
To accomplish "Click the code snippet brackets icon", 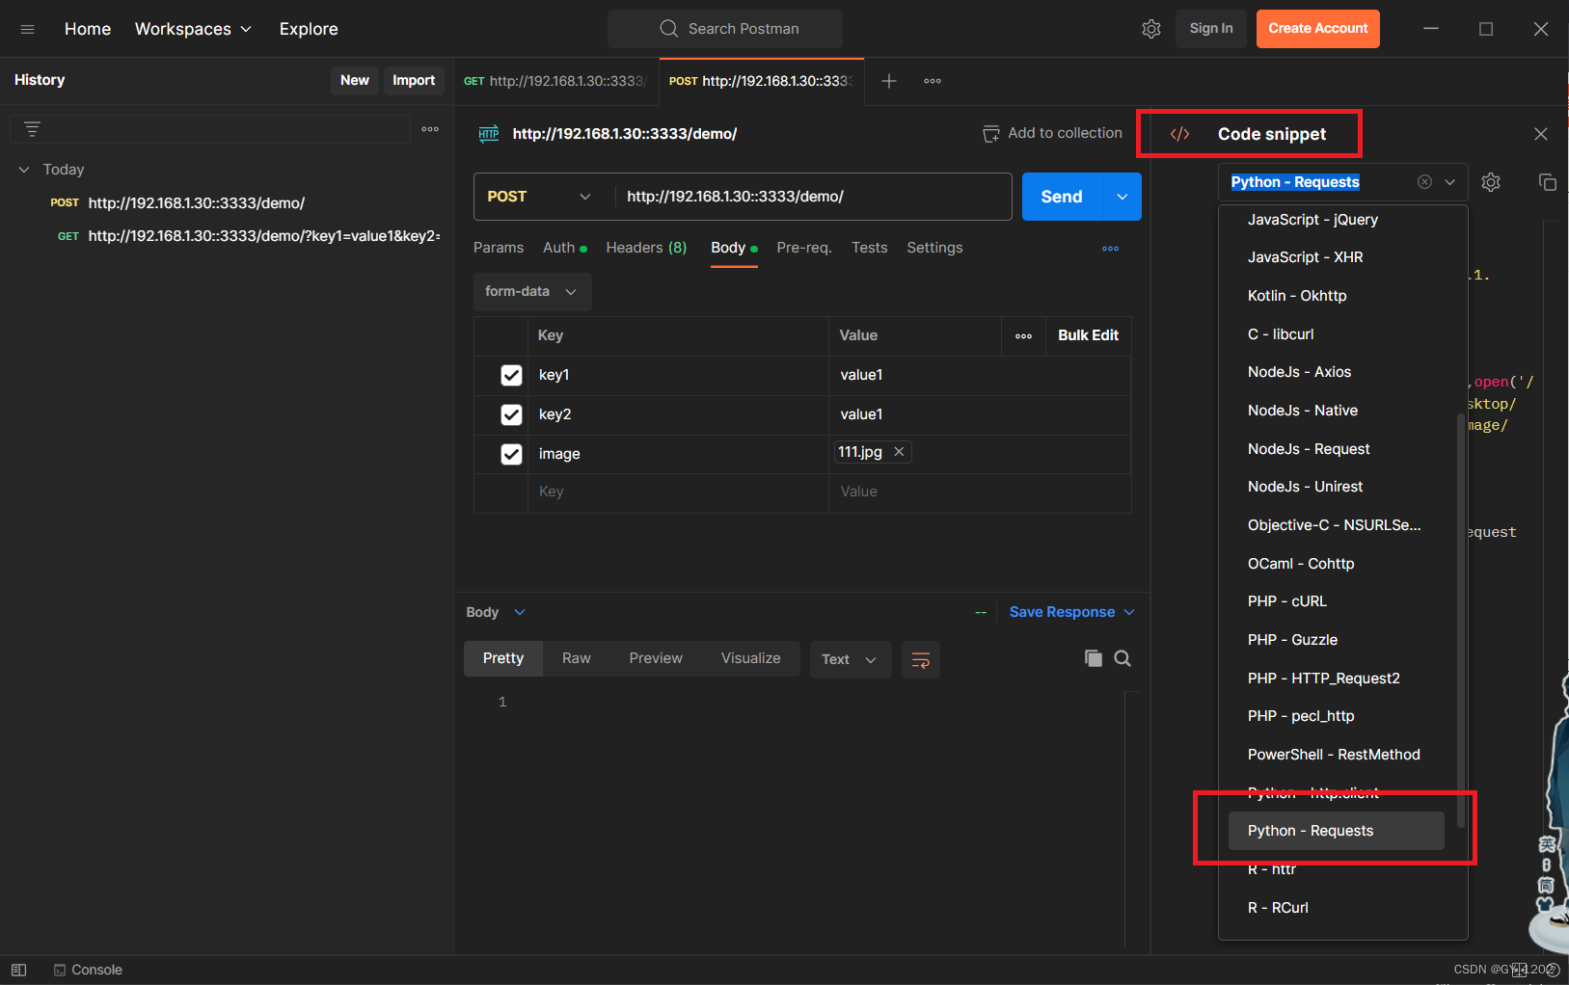I will point(1179,134).
